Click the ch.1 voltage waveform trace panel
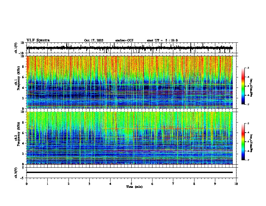 (x=132, y=48)
